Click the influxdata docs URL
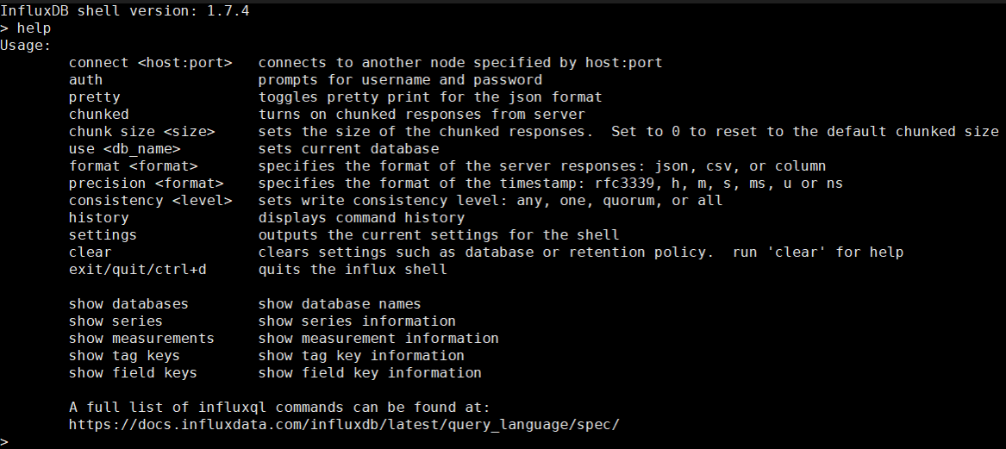The height and width of the screenshot is (449, 1006). pyautogui.click(x=344, y=425)
